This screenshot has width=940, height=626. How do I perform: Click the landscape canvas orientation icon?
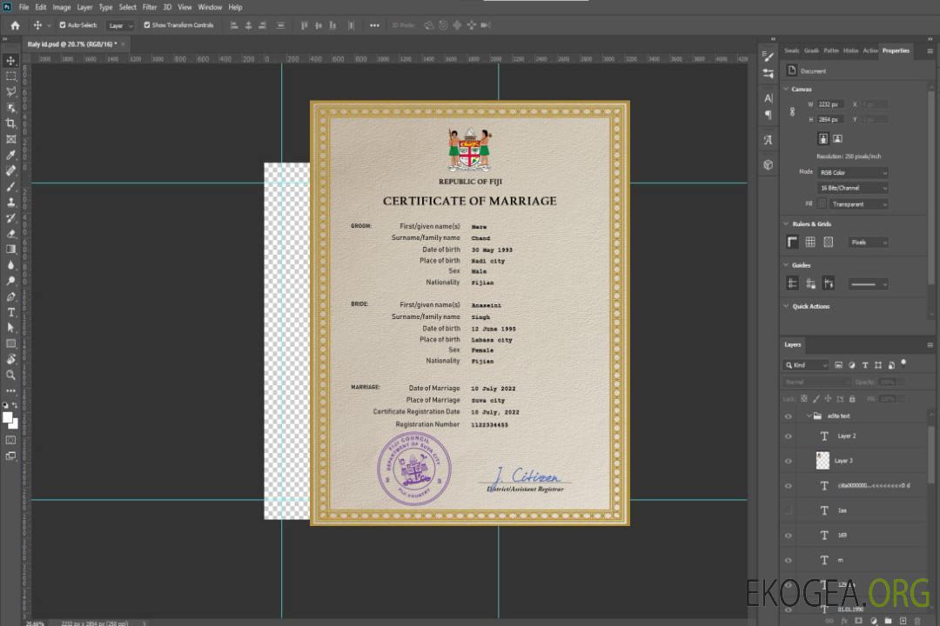tap(837, 138)
